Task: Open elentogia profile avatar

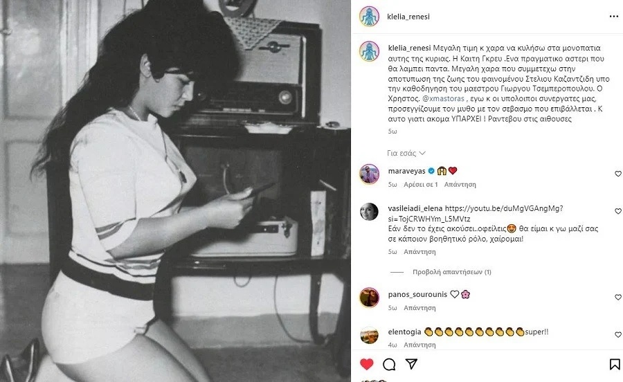Action: 369,335
